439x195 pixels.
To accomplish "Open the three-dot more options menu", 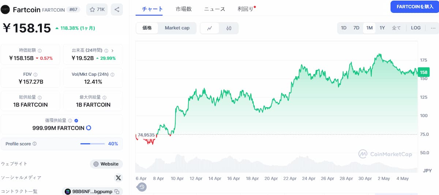I will pos(433,28).
